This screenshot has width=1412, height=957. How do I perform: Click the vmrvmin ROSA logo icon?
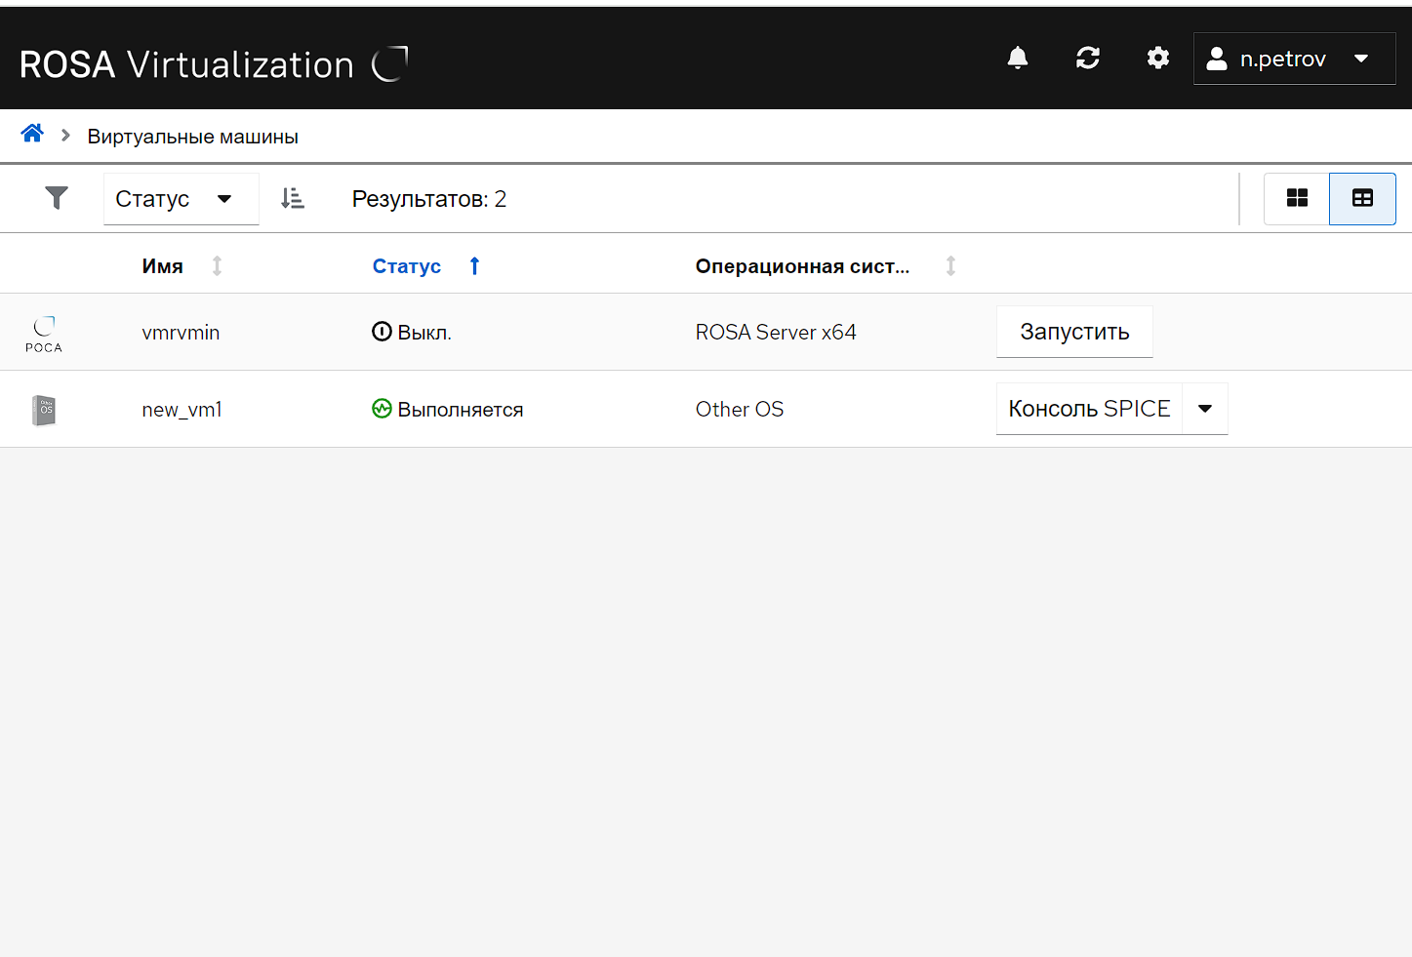(44, 333)
